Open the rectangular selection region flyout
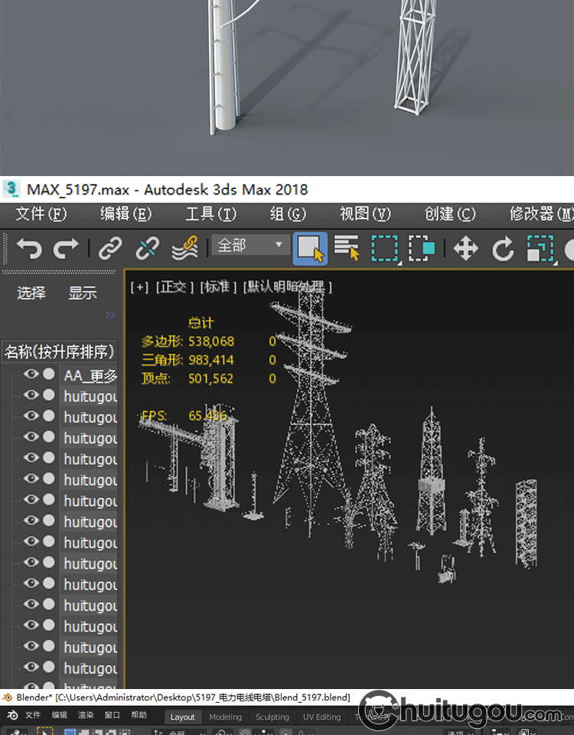 pos(385,248)
